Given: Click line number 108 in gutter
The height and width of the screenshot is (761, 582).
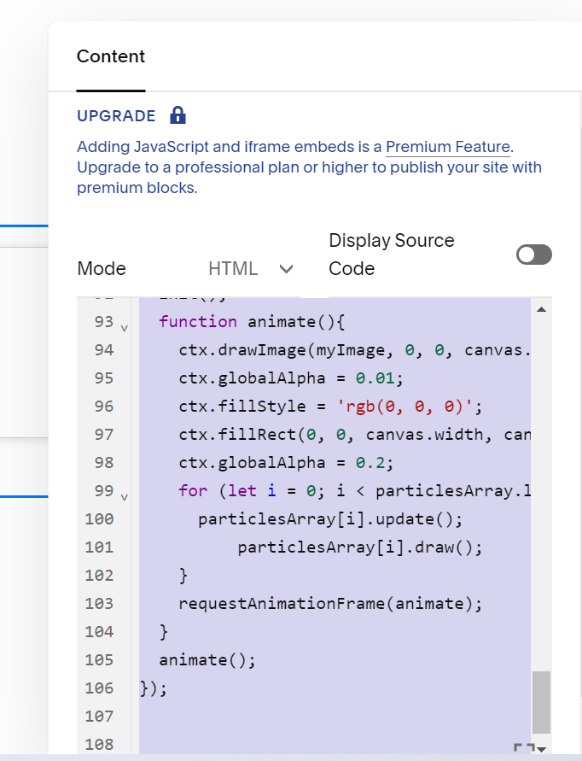Looking at the screenshot, I should [99, 744].
